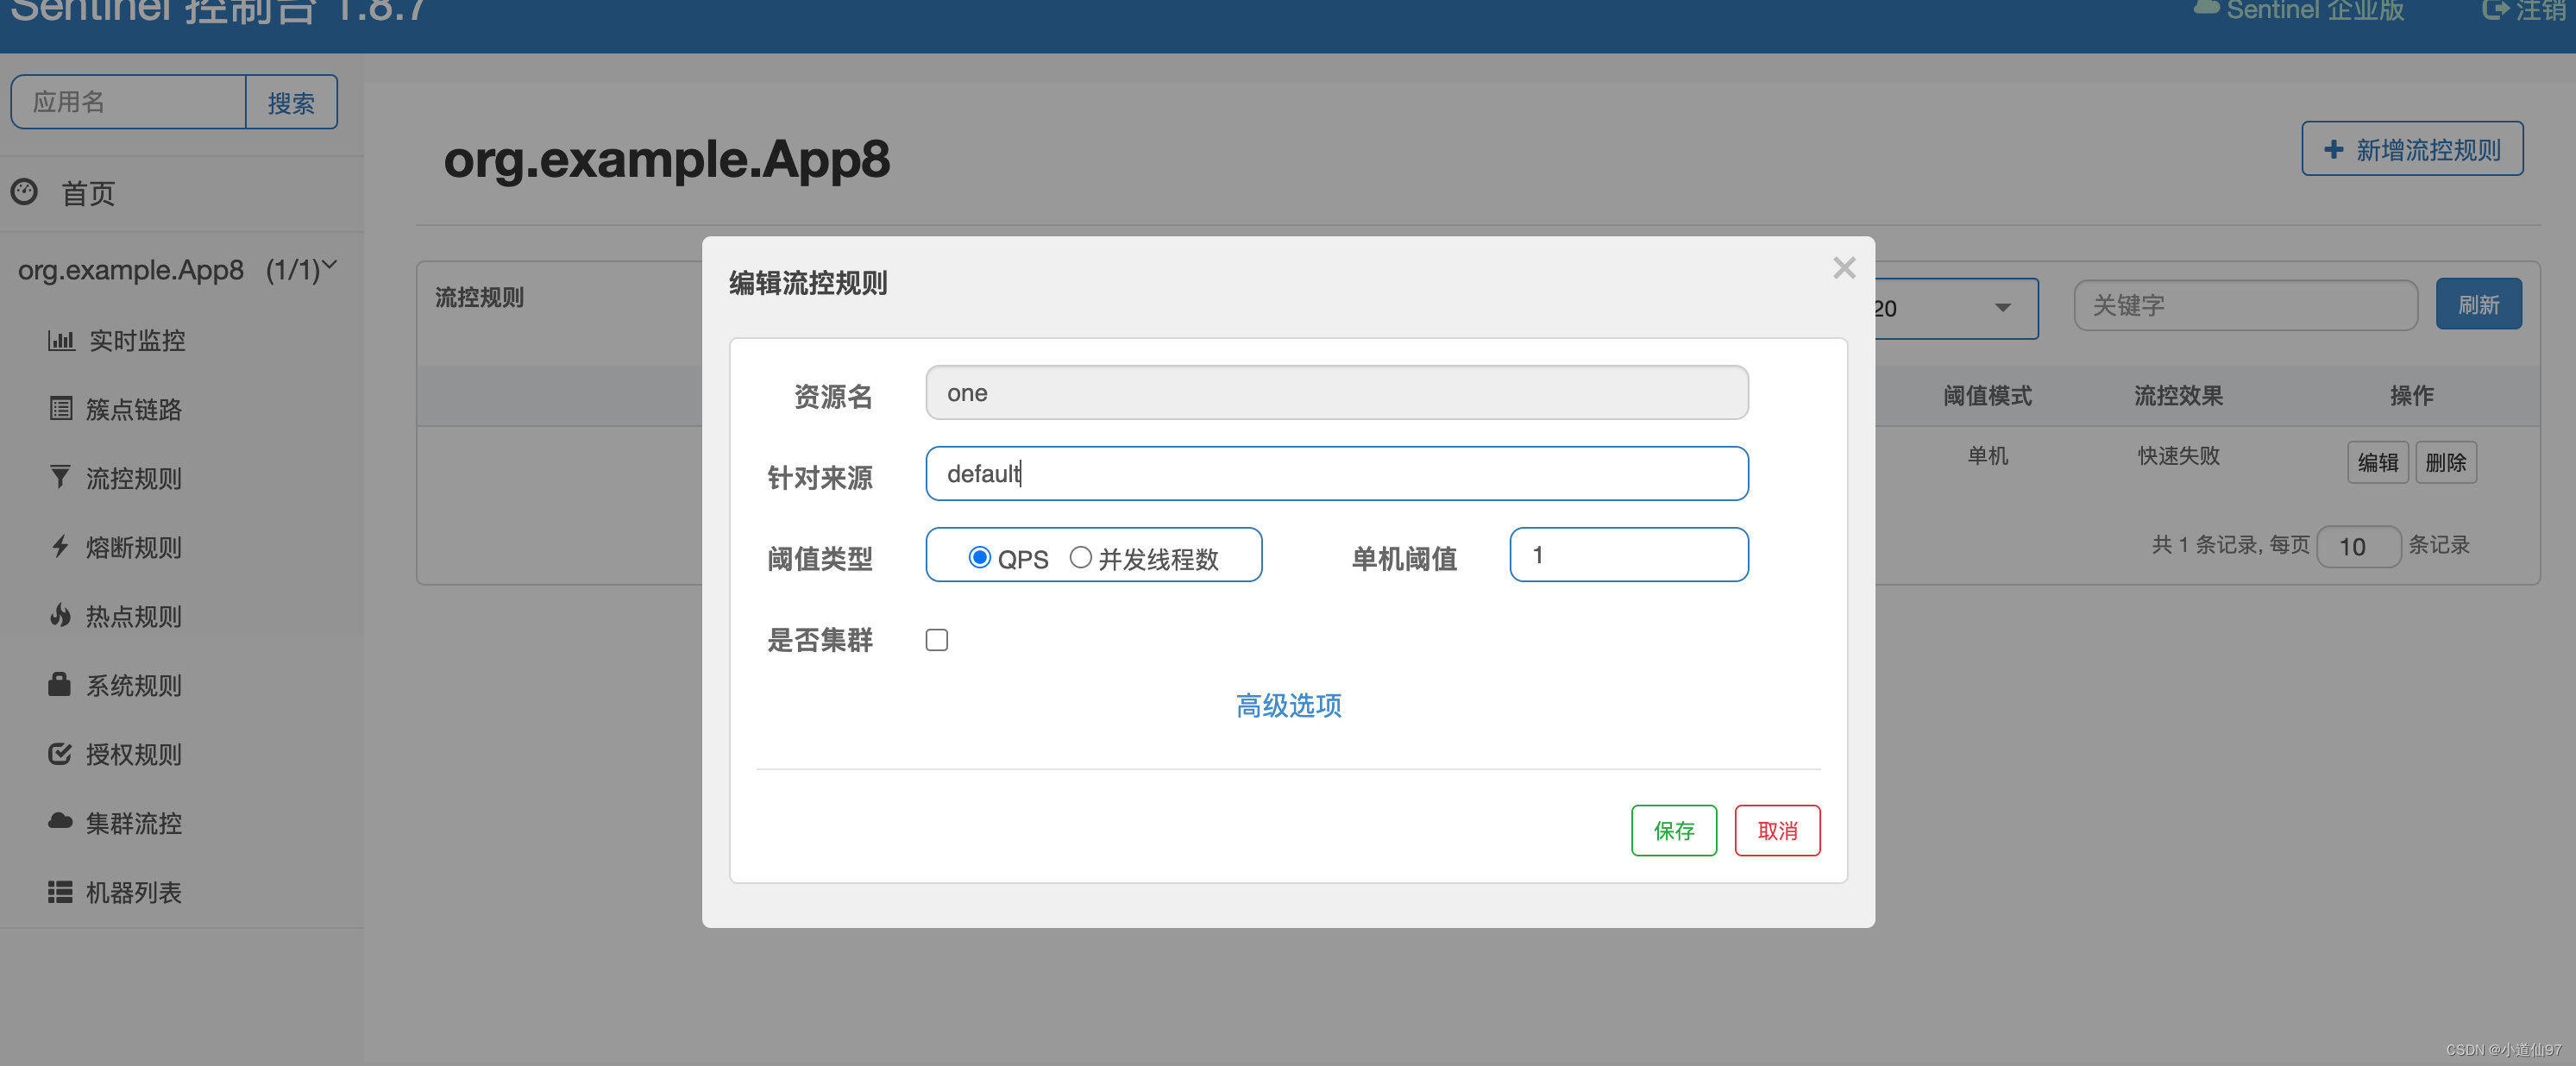2576x1066 pixels.
Task: Click the 单机 cell under 阈值模式
Action: 1987,455
